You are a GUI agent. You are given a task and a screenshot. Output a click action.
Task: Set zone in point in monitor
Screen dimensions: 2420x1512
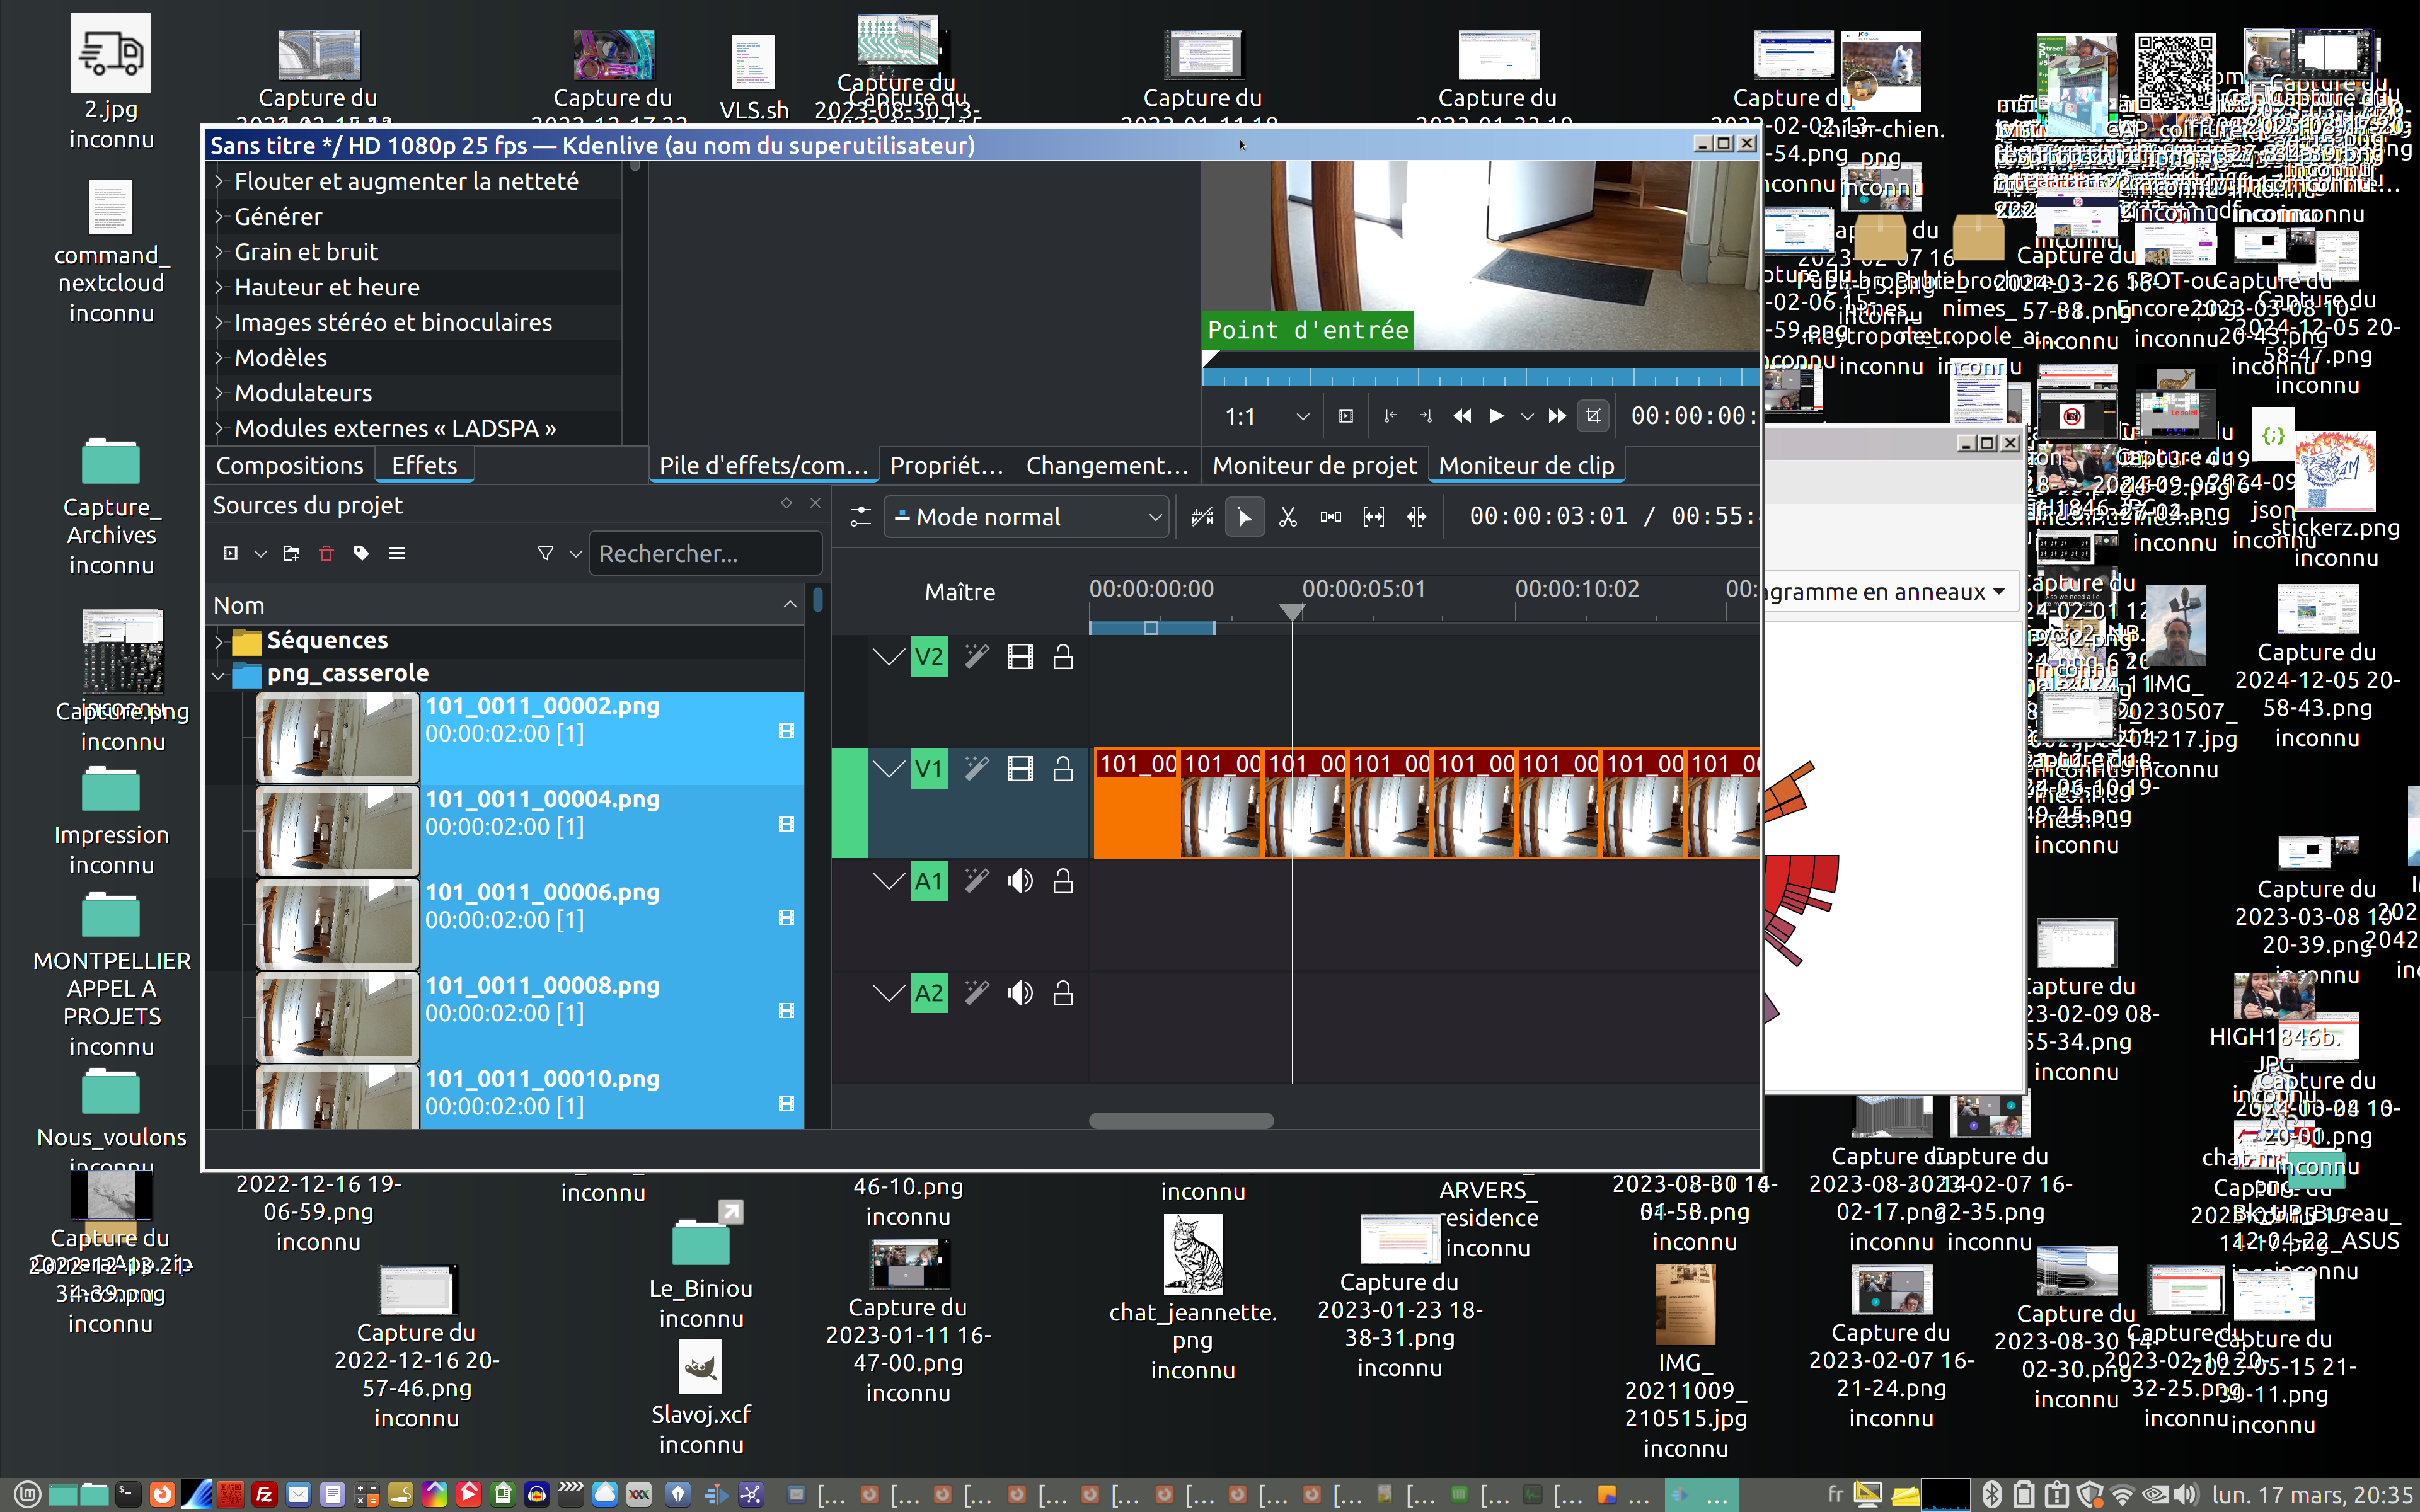1390,416
